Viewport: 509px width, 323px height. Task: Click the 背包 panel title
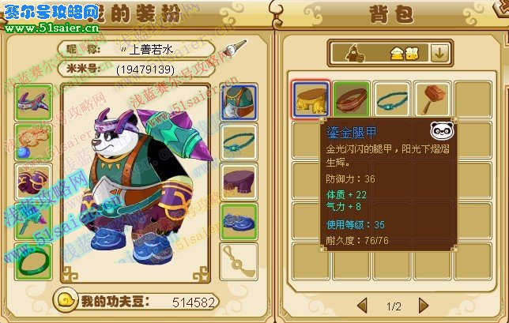(392, 14)
